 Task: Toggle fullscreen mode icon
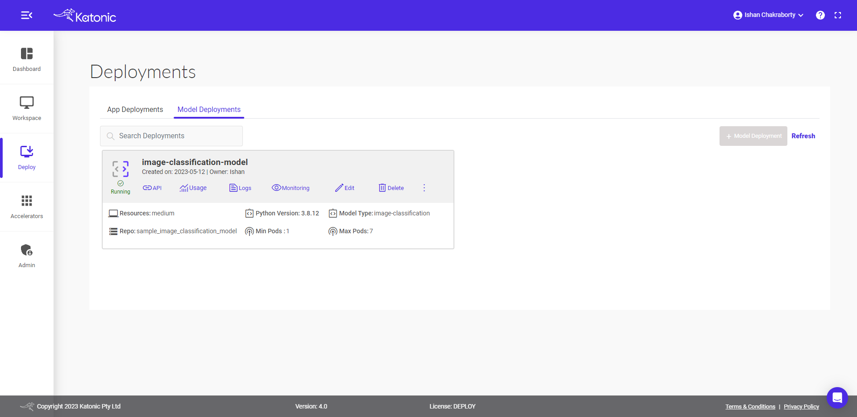[x=838, y=15]
